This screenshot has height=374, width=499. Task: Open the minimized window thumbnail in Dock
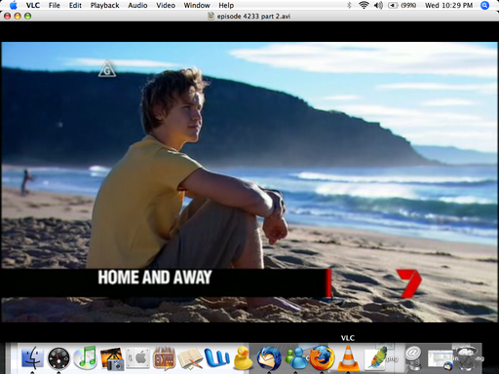pos(440,359)
